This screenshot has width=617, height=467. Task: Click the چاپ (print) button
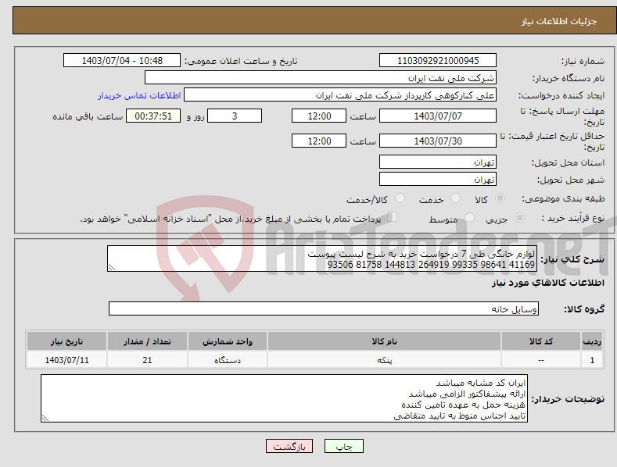tap(343, 446)
